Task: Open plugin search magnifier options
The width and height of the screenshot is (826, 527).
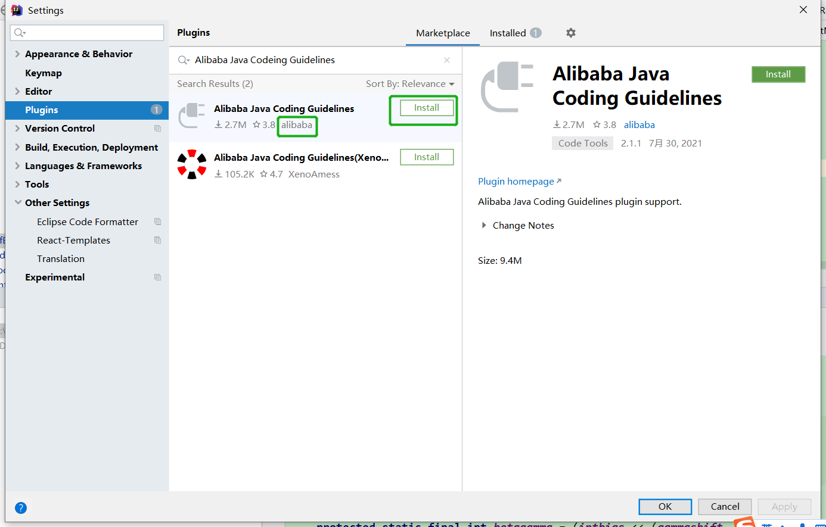Action: [x=184, y=60]
